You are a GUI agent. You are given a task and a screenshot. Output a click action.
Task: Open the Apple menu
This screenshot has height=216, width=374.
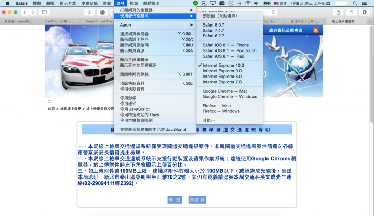pos(7,3)
